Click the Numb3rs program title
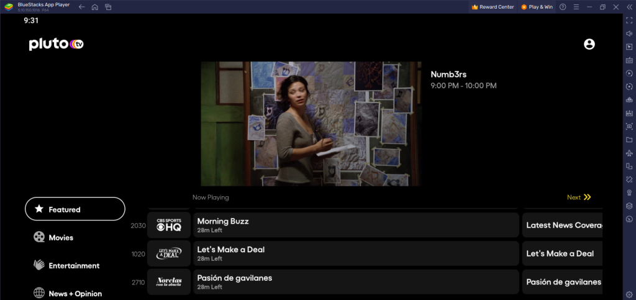 (448, 75)
